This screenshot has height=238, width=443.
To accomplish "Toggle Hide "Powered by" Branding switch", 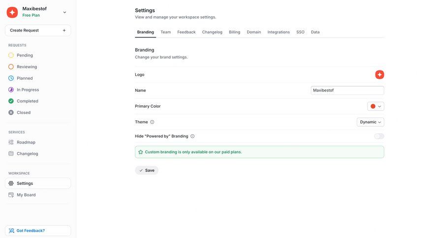I will tap(379, 136).
